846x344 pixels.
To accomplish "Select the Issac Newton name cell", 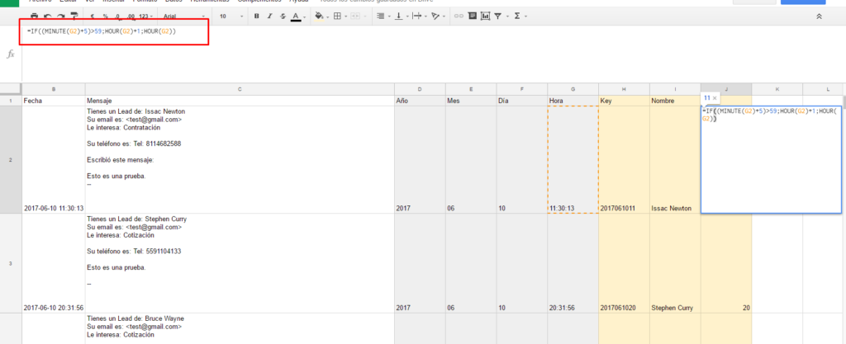I will (675, 159).
